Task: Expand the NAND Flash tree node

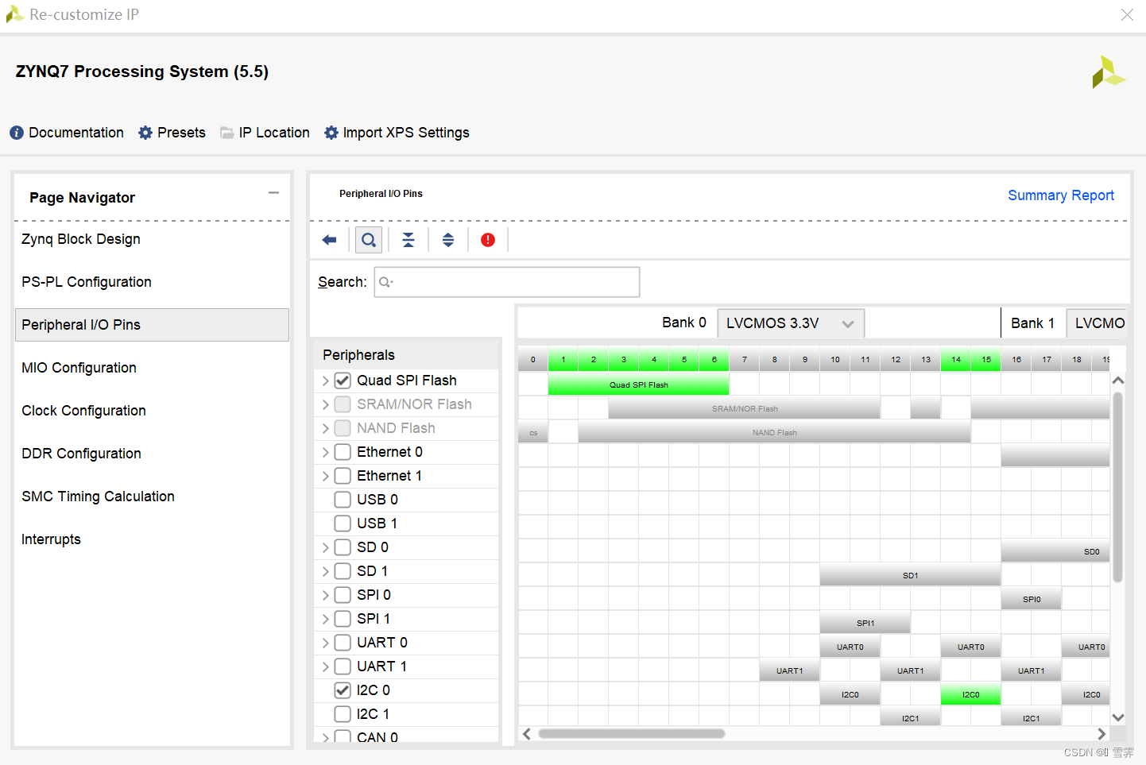Action: (325, 428)
